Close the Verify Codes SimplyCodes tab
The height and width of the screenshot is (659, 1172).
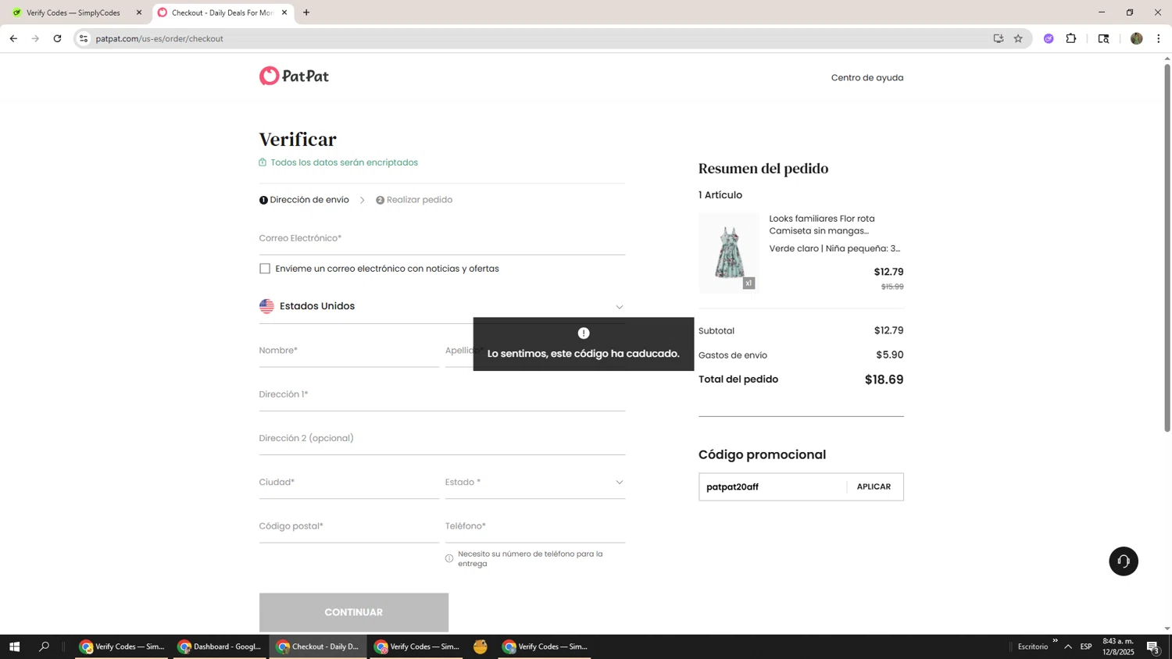coord(139,12)
